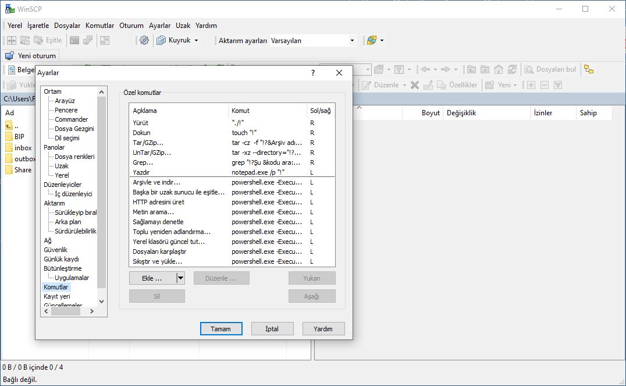Select the Arşivle ve indir… command row
The width and height of the screenshot is (626, 386).
[x=232, y=182]
